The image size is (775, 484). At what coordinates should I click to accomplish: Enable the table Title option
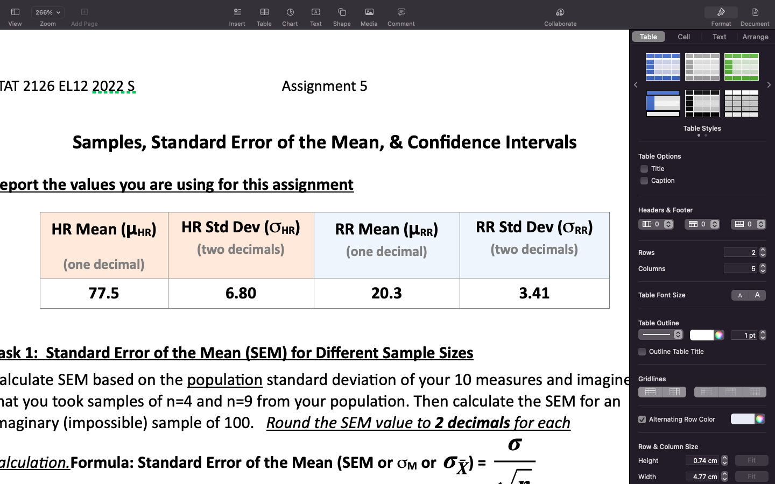coord(644,168)
